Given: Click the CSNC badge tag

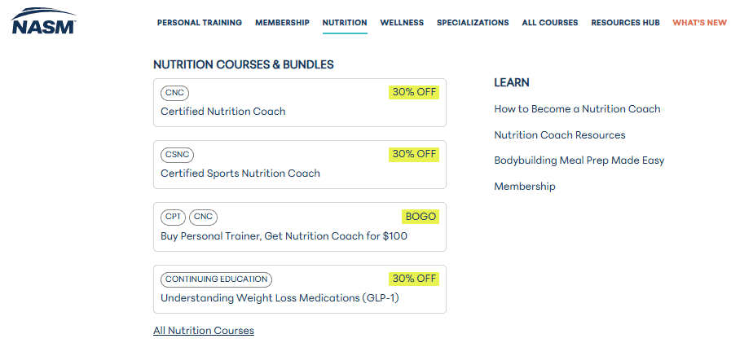Looking at the screenshot, I should click(177, 155).
